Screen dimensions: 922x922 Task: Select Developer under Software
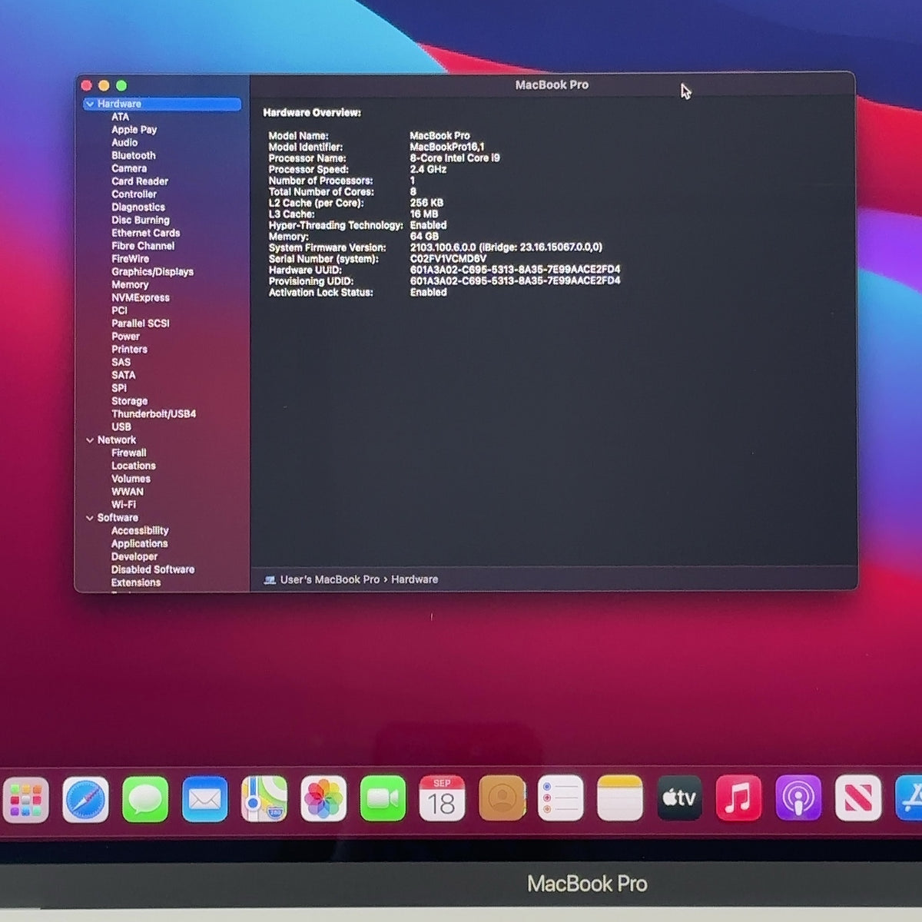pyautogui.click(x=134, y=557)
